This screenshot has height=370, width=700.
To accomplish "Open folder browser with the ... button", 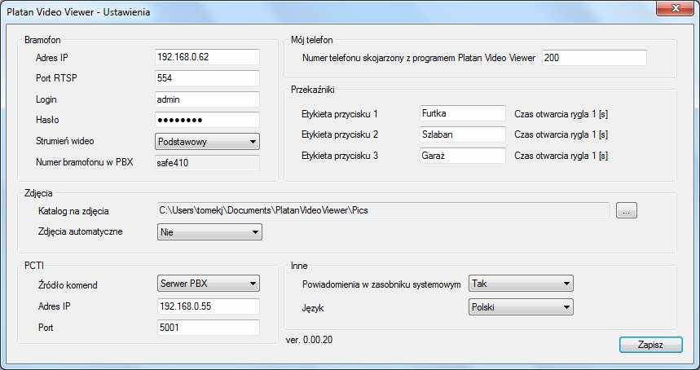I will [x=627, y=210].
